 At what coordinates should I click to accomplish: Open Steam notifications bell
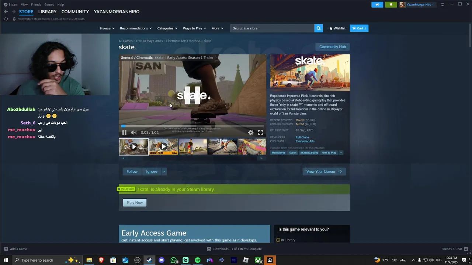click(x=391, y=4)
